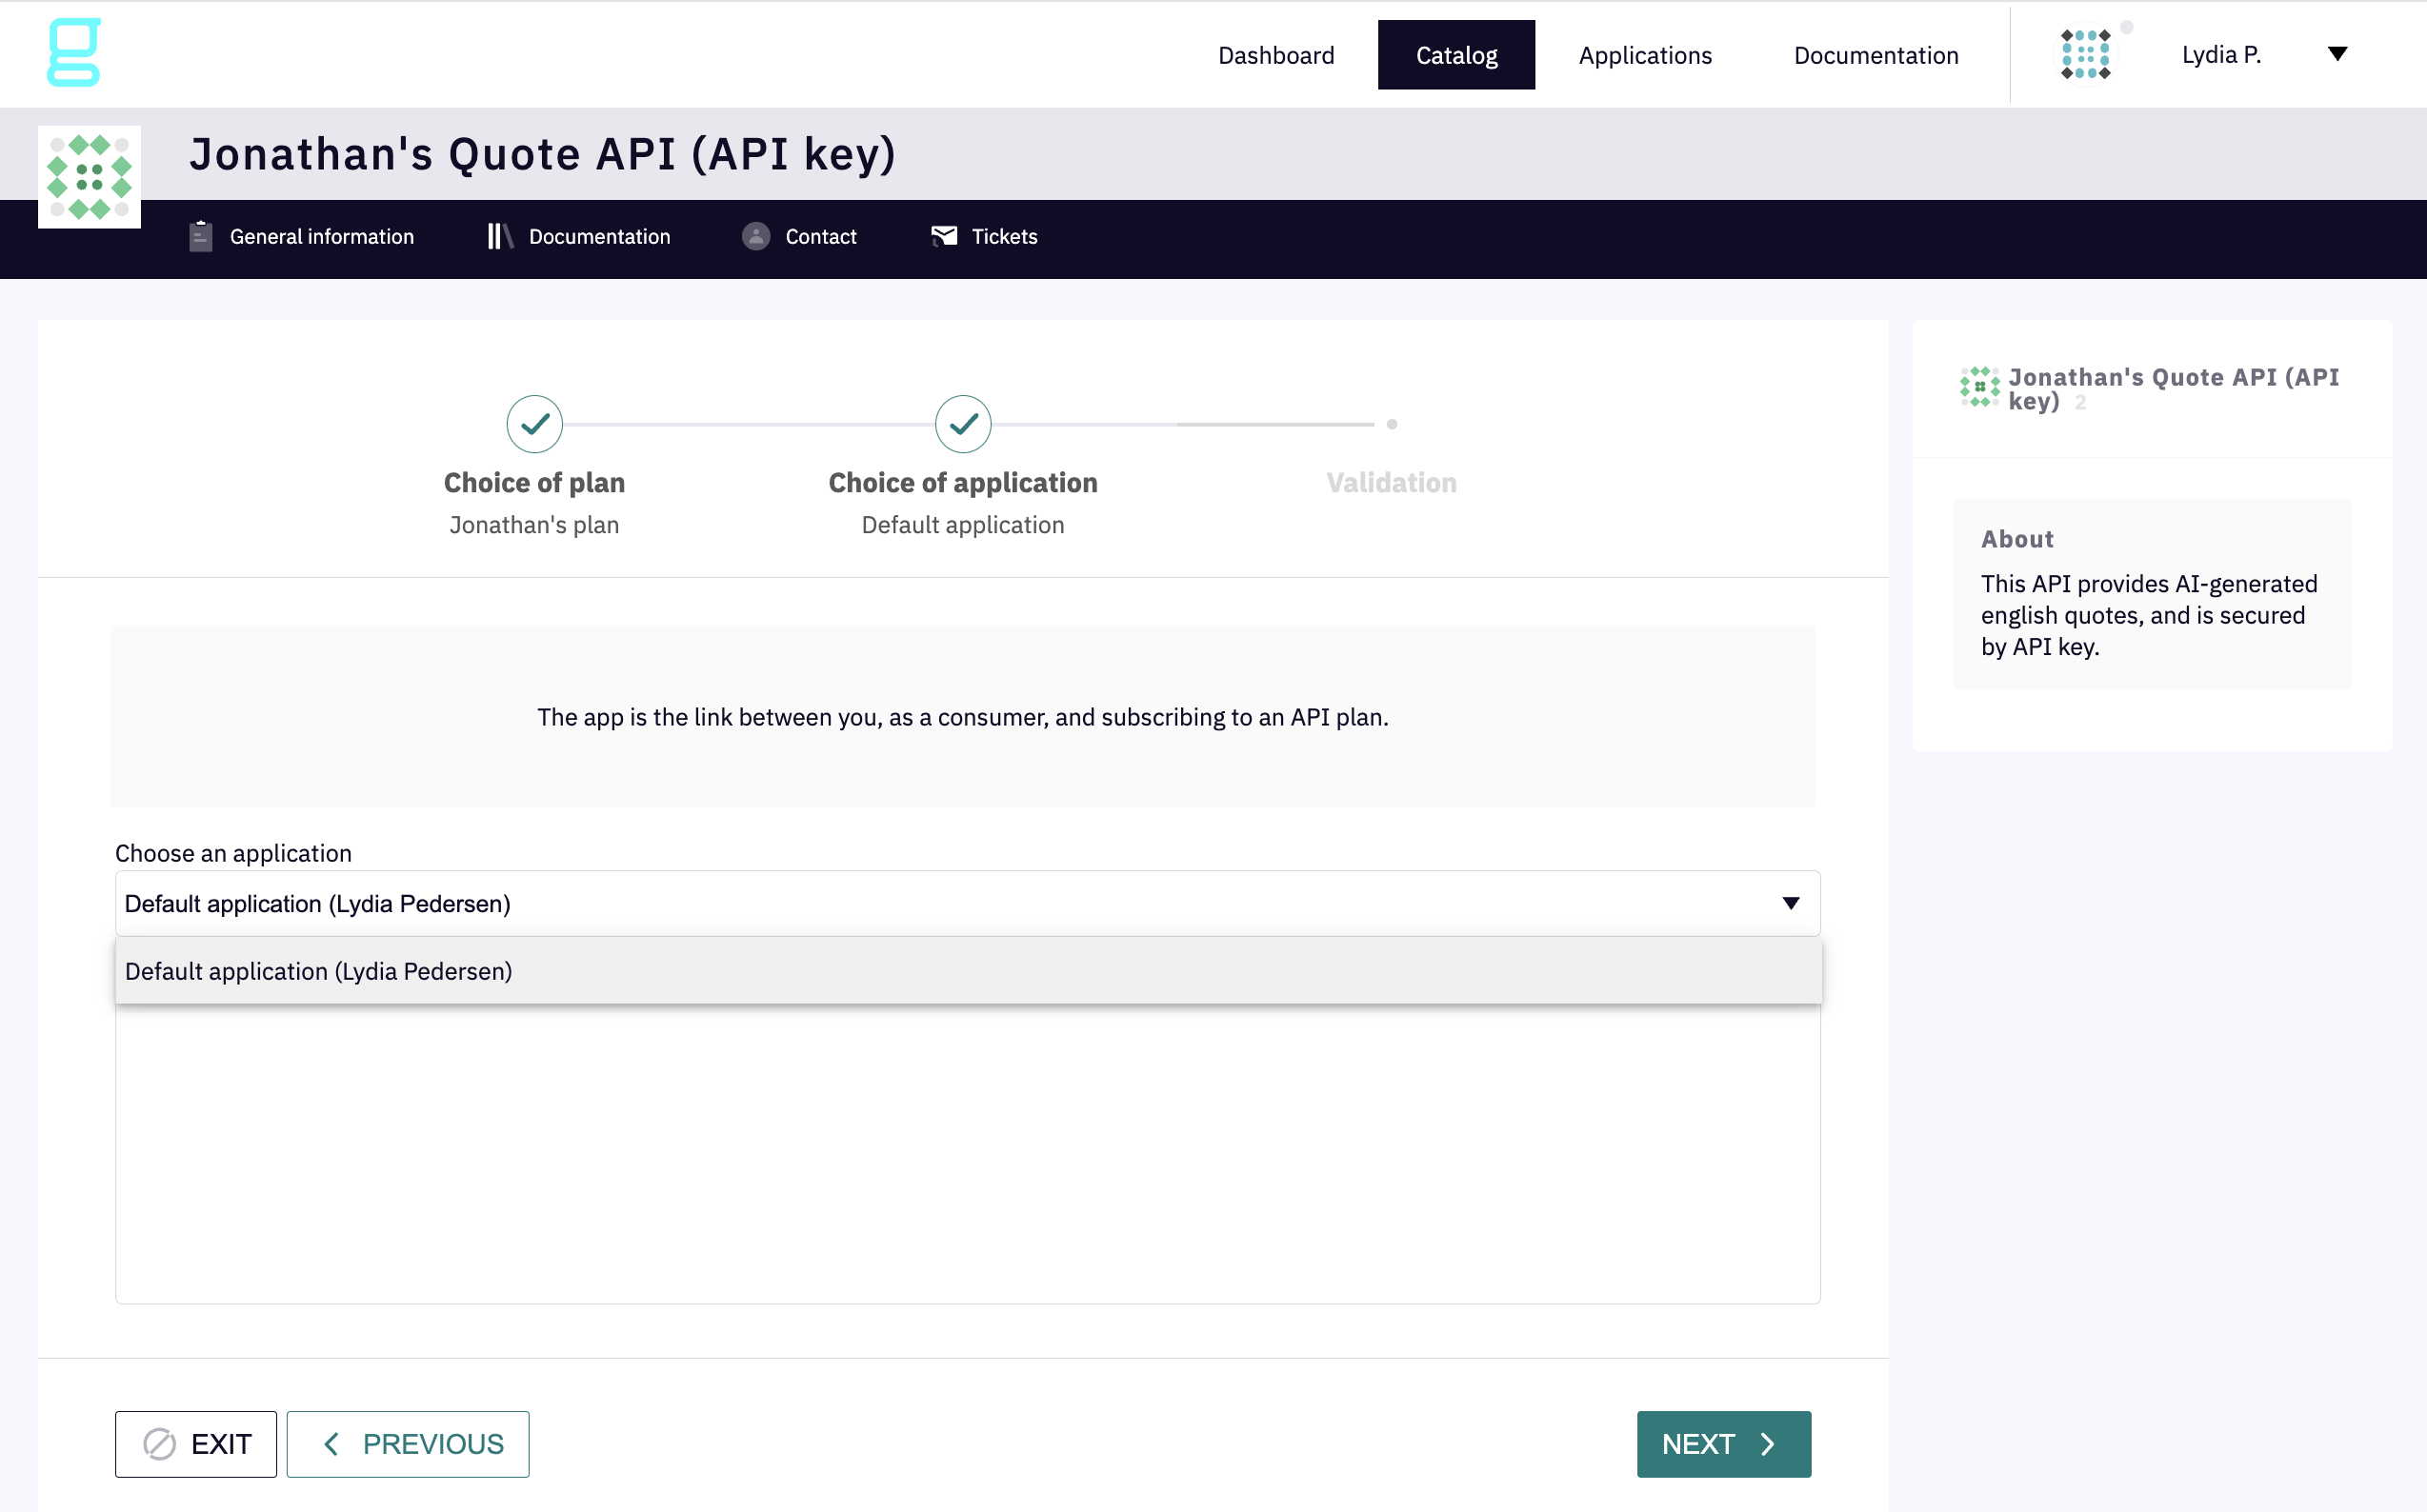Click the Validation step dot

point(1392,424)
